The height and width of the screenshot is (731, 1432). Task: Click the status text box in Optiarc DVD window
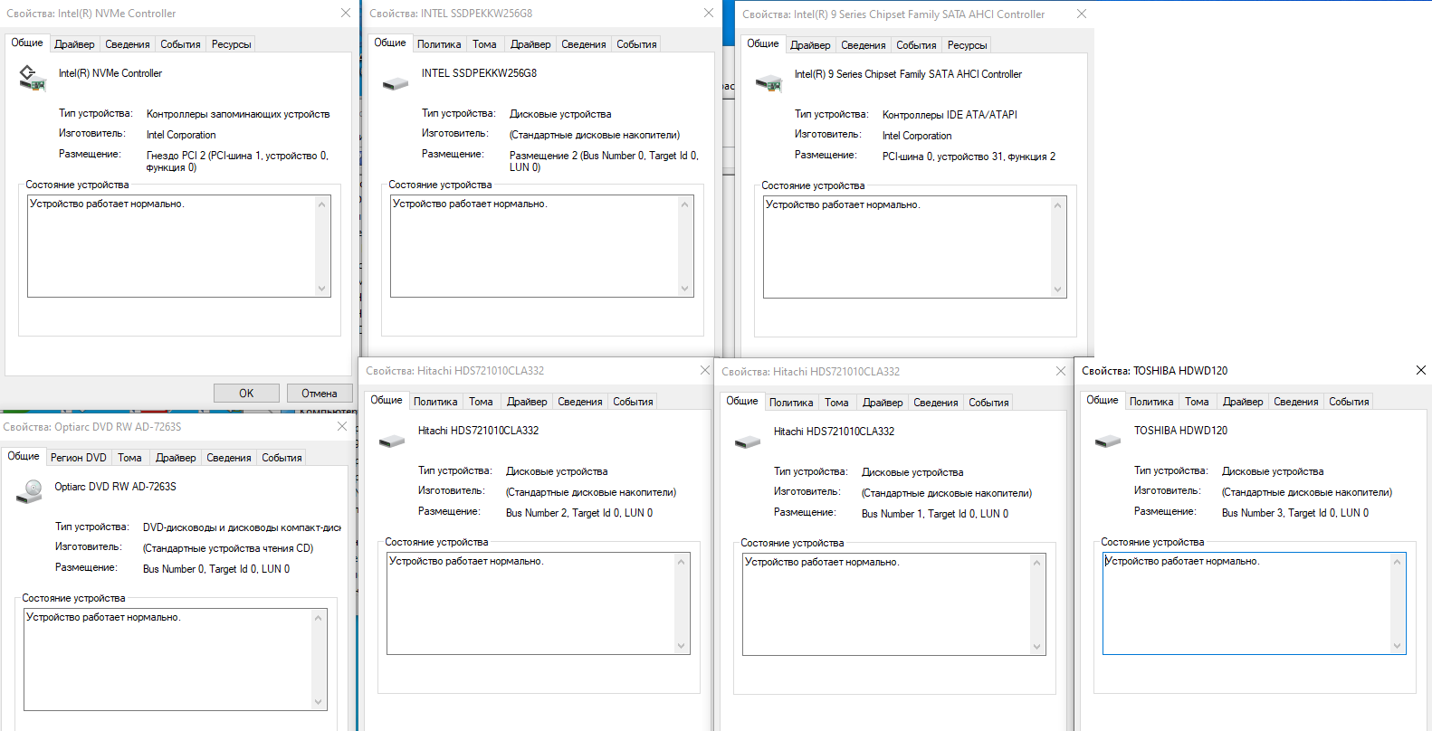(176, 660)
